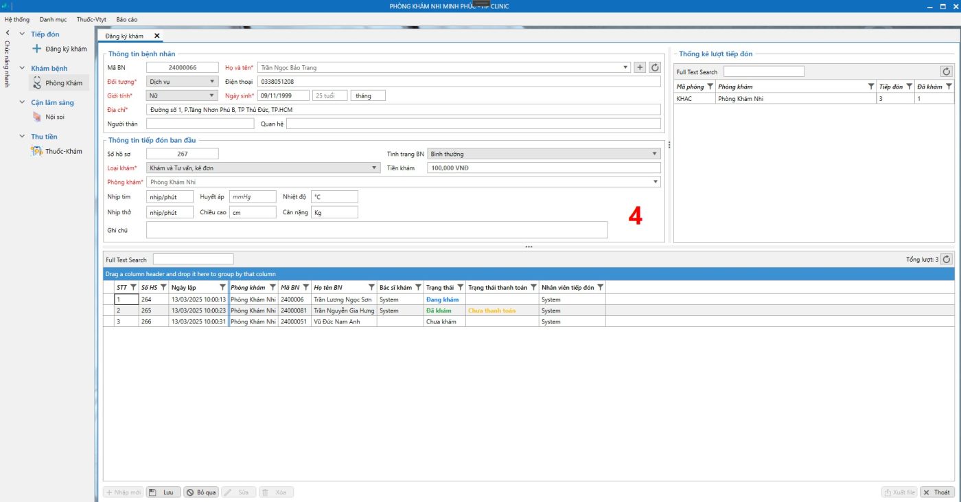Open the Báo cáo menu

point(126,19)
